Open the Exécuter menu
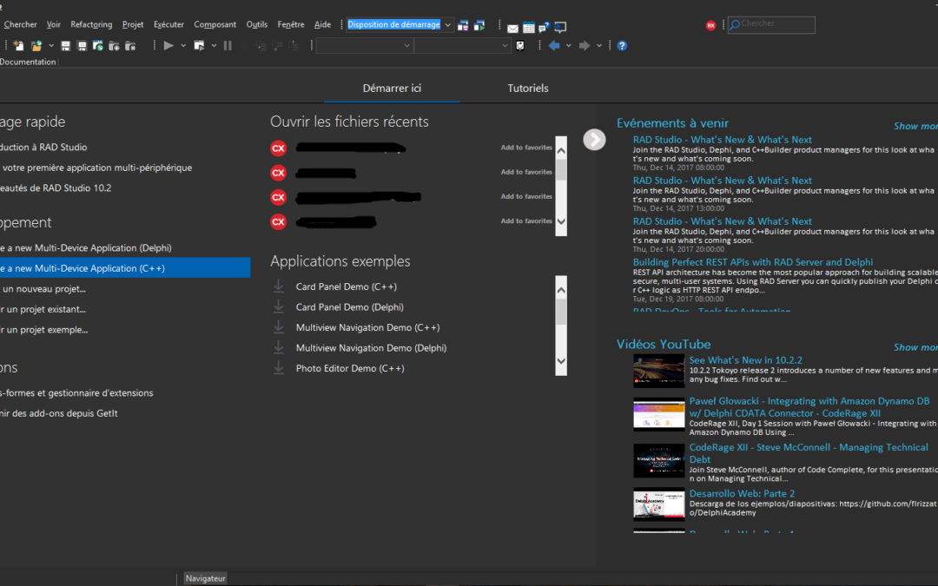Viewport: 938px width, 586px height. pyautogui.click(x=168, y=24)
